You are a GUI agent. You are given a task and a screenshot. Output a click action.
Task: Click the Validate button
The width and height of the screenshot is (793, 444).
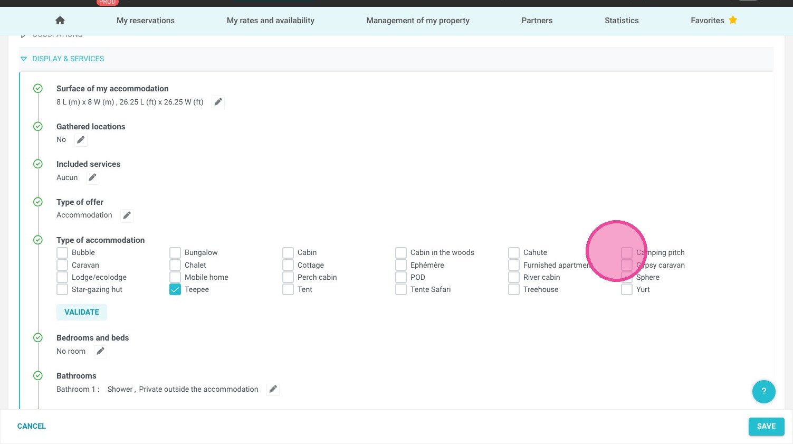82,312
